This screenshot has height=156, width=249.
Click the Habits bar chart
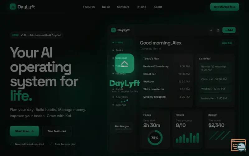coord(187,138)
